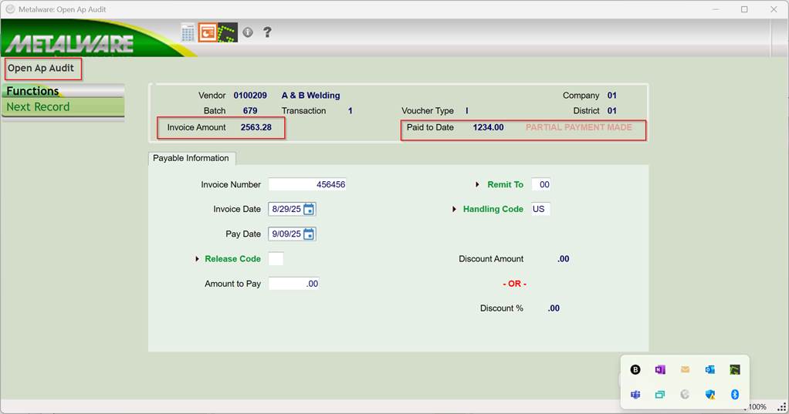The image size is (789, 414).
Task: Click District value 01
Action: click(612, 110)
